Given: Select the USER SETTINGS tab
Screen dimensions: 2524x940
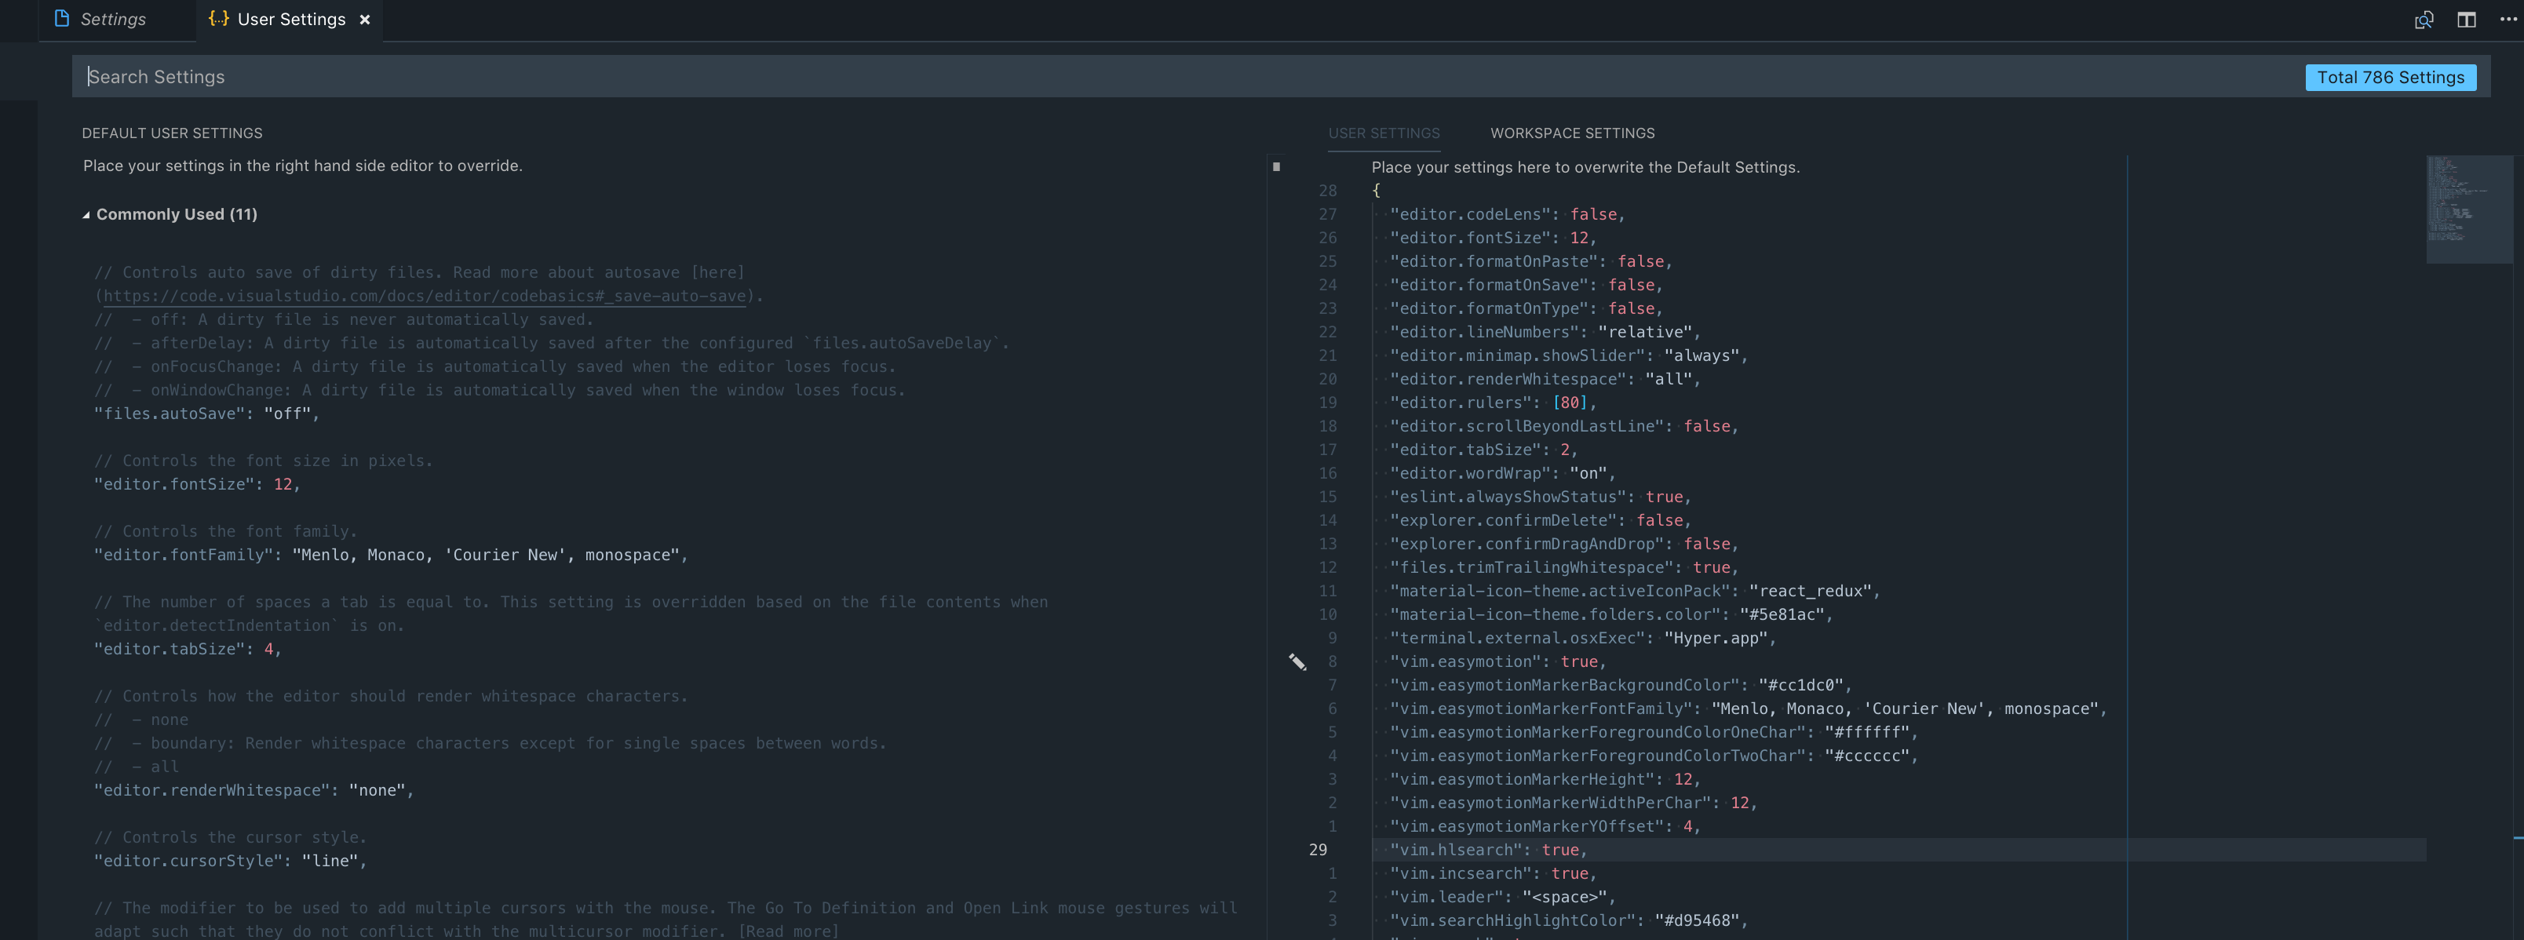Looking at the screenshot, I should (1384, 133).
